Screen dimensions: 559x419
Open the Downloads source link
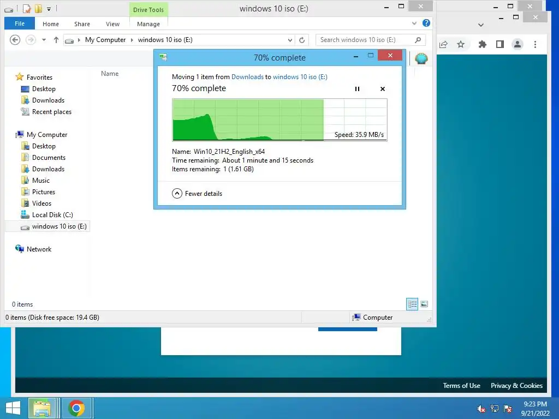(x=247, y=76)
